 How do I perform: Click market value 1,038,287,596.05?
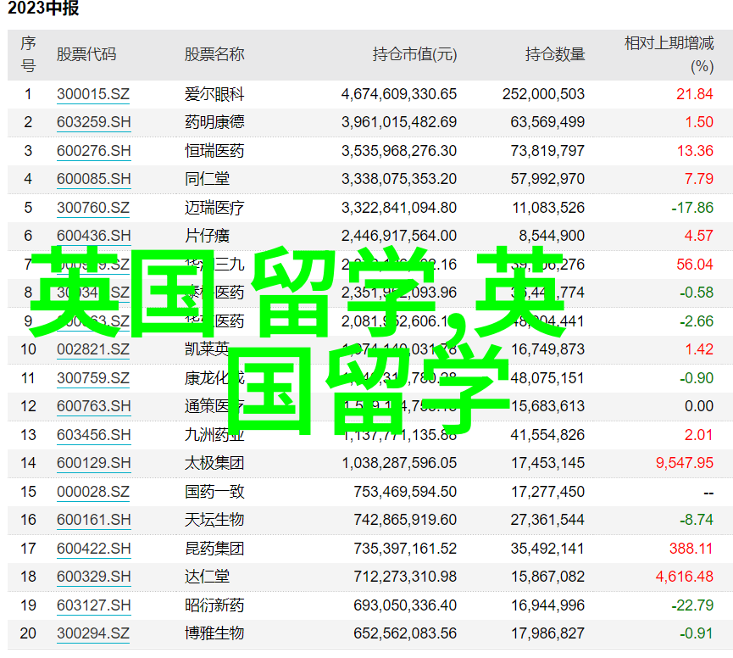(x=399, y=463)
